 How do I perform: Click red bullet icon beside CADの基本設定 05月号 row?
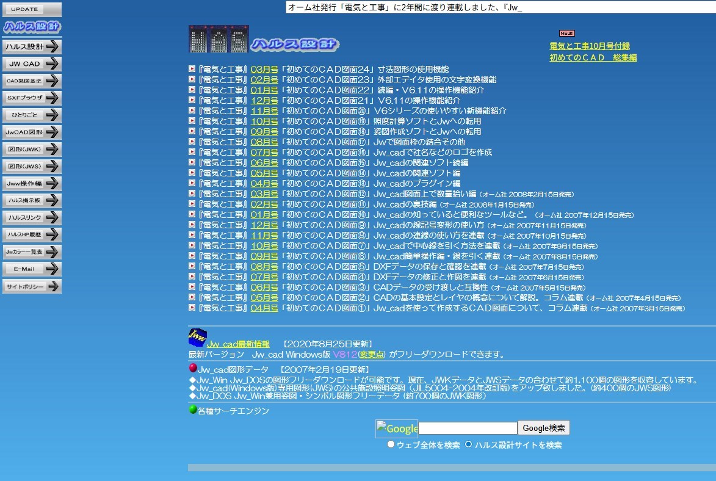point(192,297)
